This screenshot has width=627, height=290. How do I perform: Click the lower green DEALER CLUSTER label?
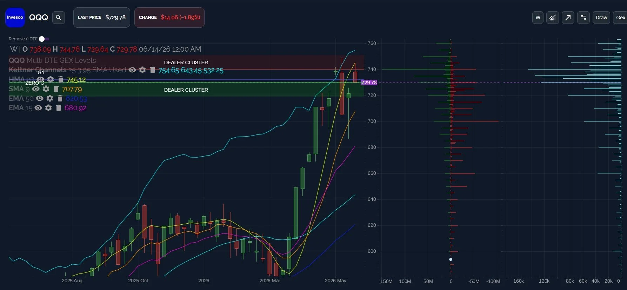point(186,90)
